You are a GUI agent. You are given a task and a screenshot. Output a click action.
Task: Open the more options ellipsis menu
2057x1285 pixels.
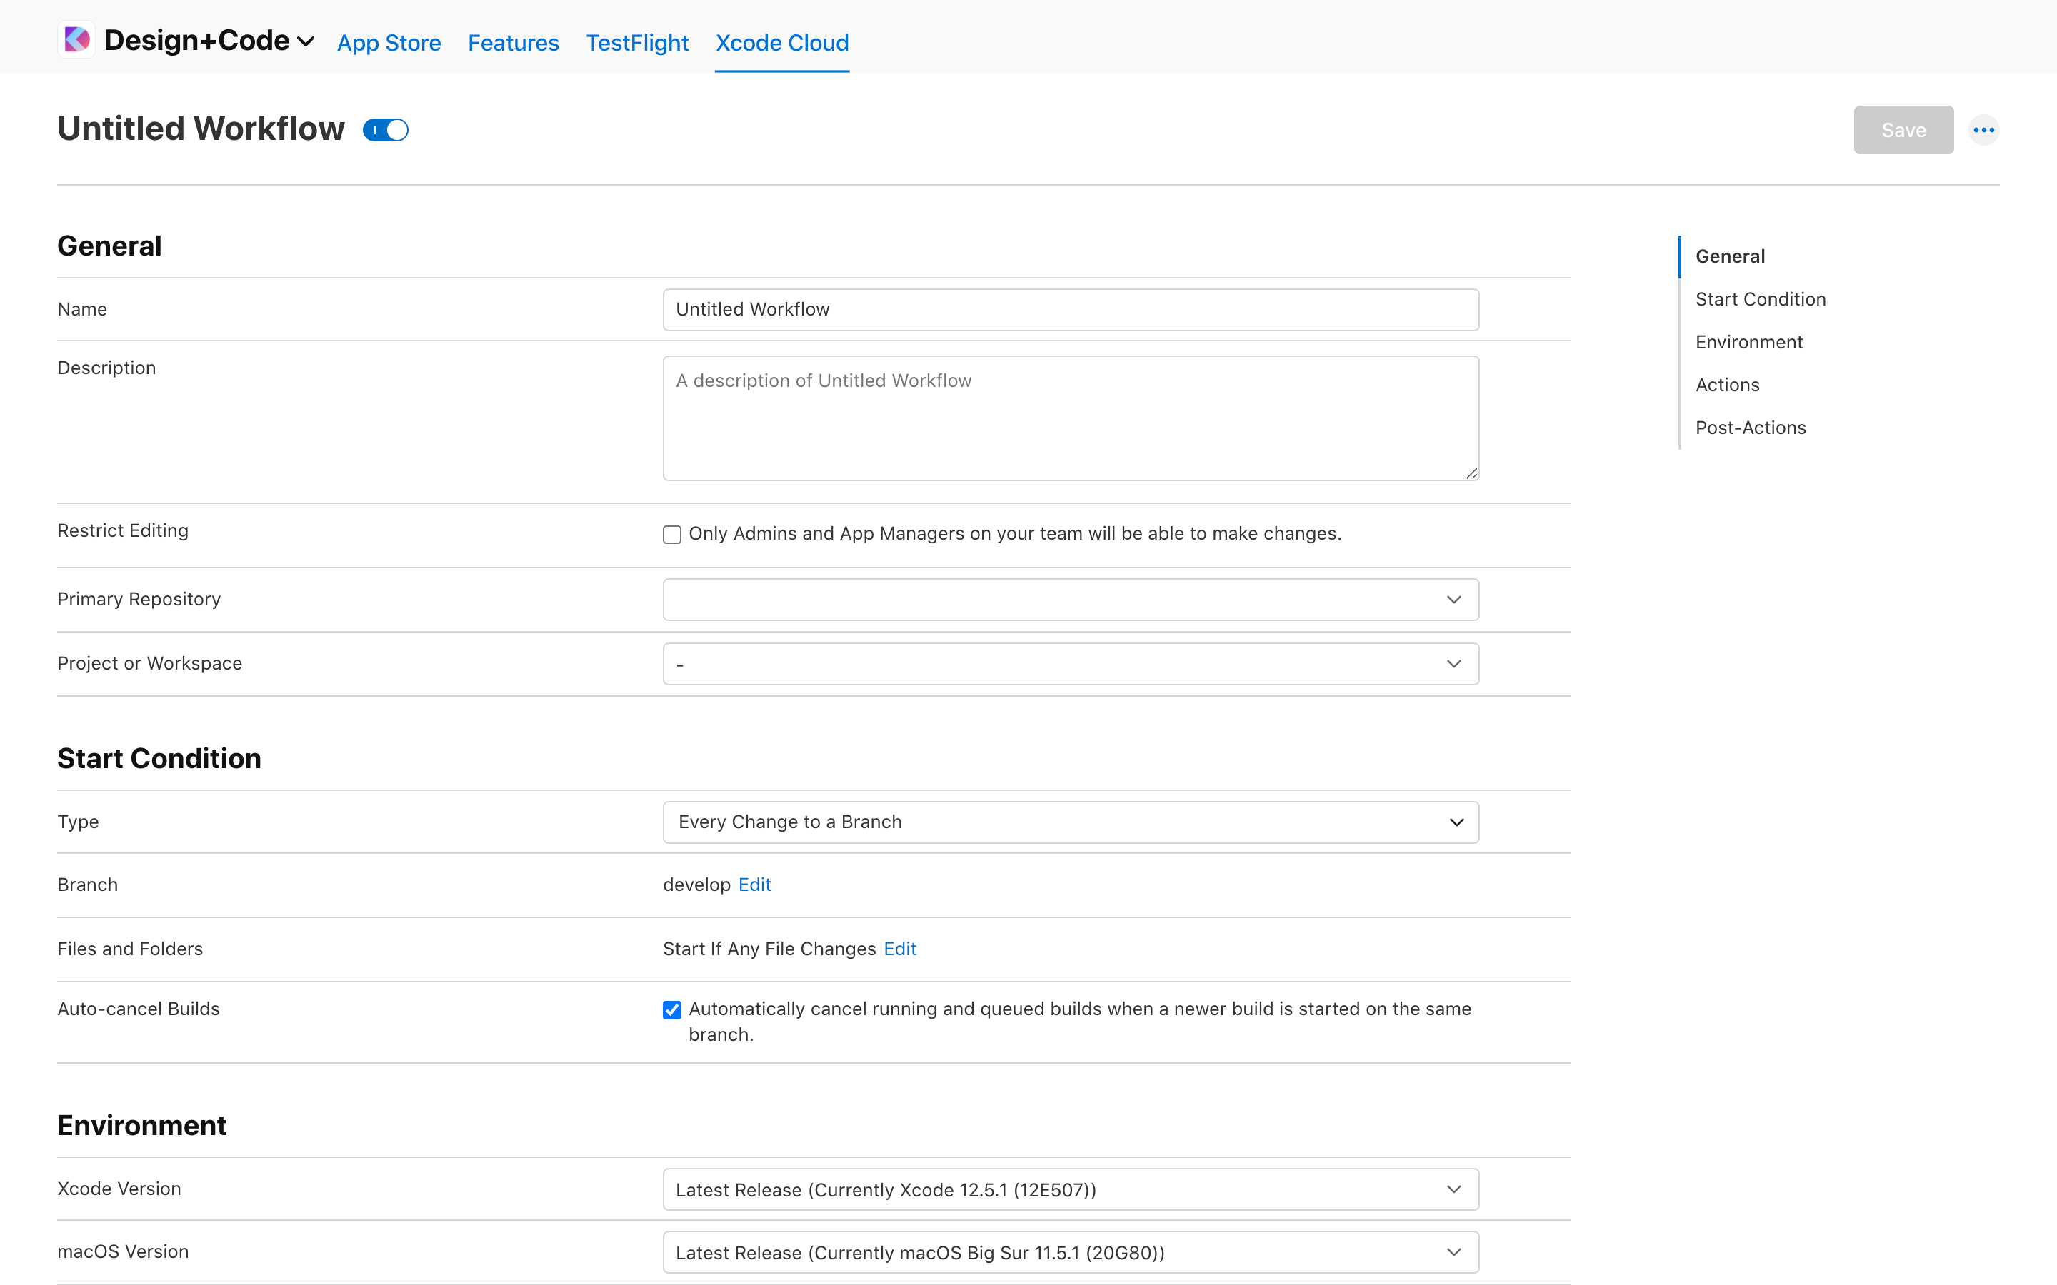click(x=1984, y=129)
